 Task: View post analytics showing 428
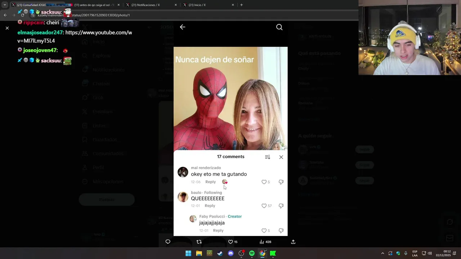265,242
